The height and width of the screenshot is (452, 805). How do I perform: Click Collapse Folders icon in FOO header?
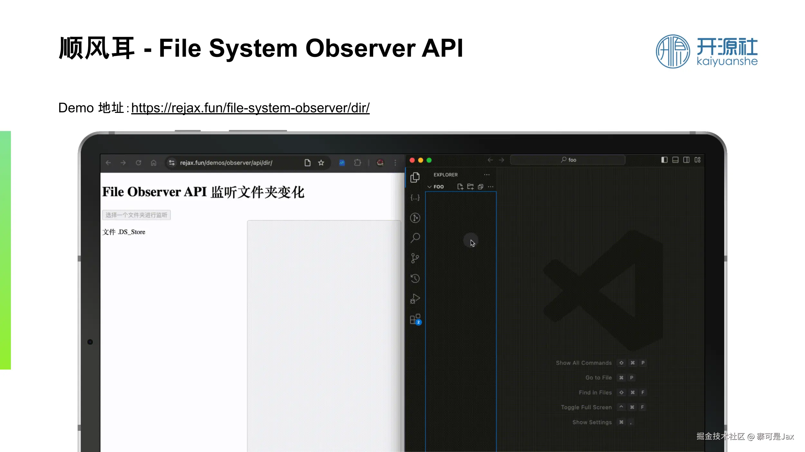(x=480, y=187)
